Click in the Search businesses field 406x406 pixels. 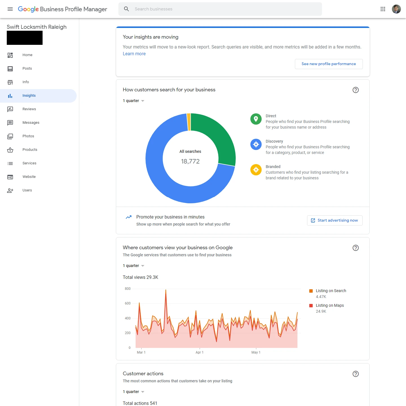(x=220, y=9)
